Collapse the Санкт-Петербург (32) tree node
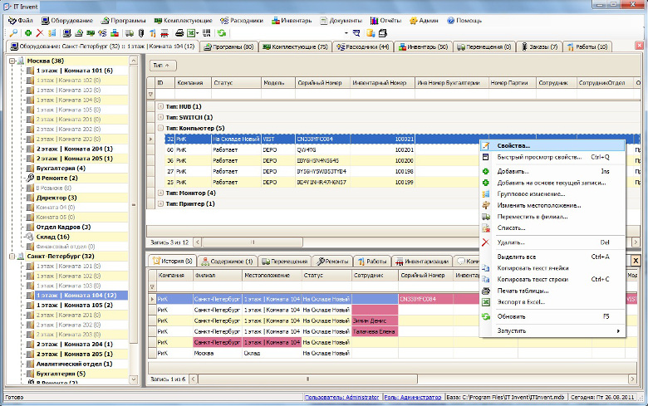This screenshot has height=406, width=648. (x=12, y=257)
